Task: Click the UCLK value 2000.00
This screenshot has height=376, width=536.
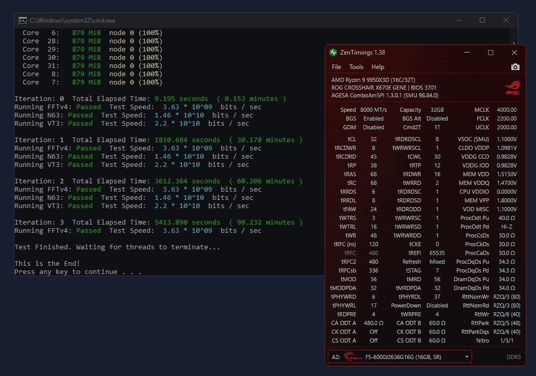Action: tap(507, 127)
